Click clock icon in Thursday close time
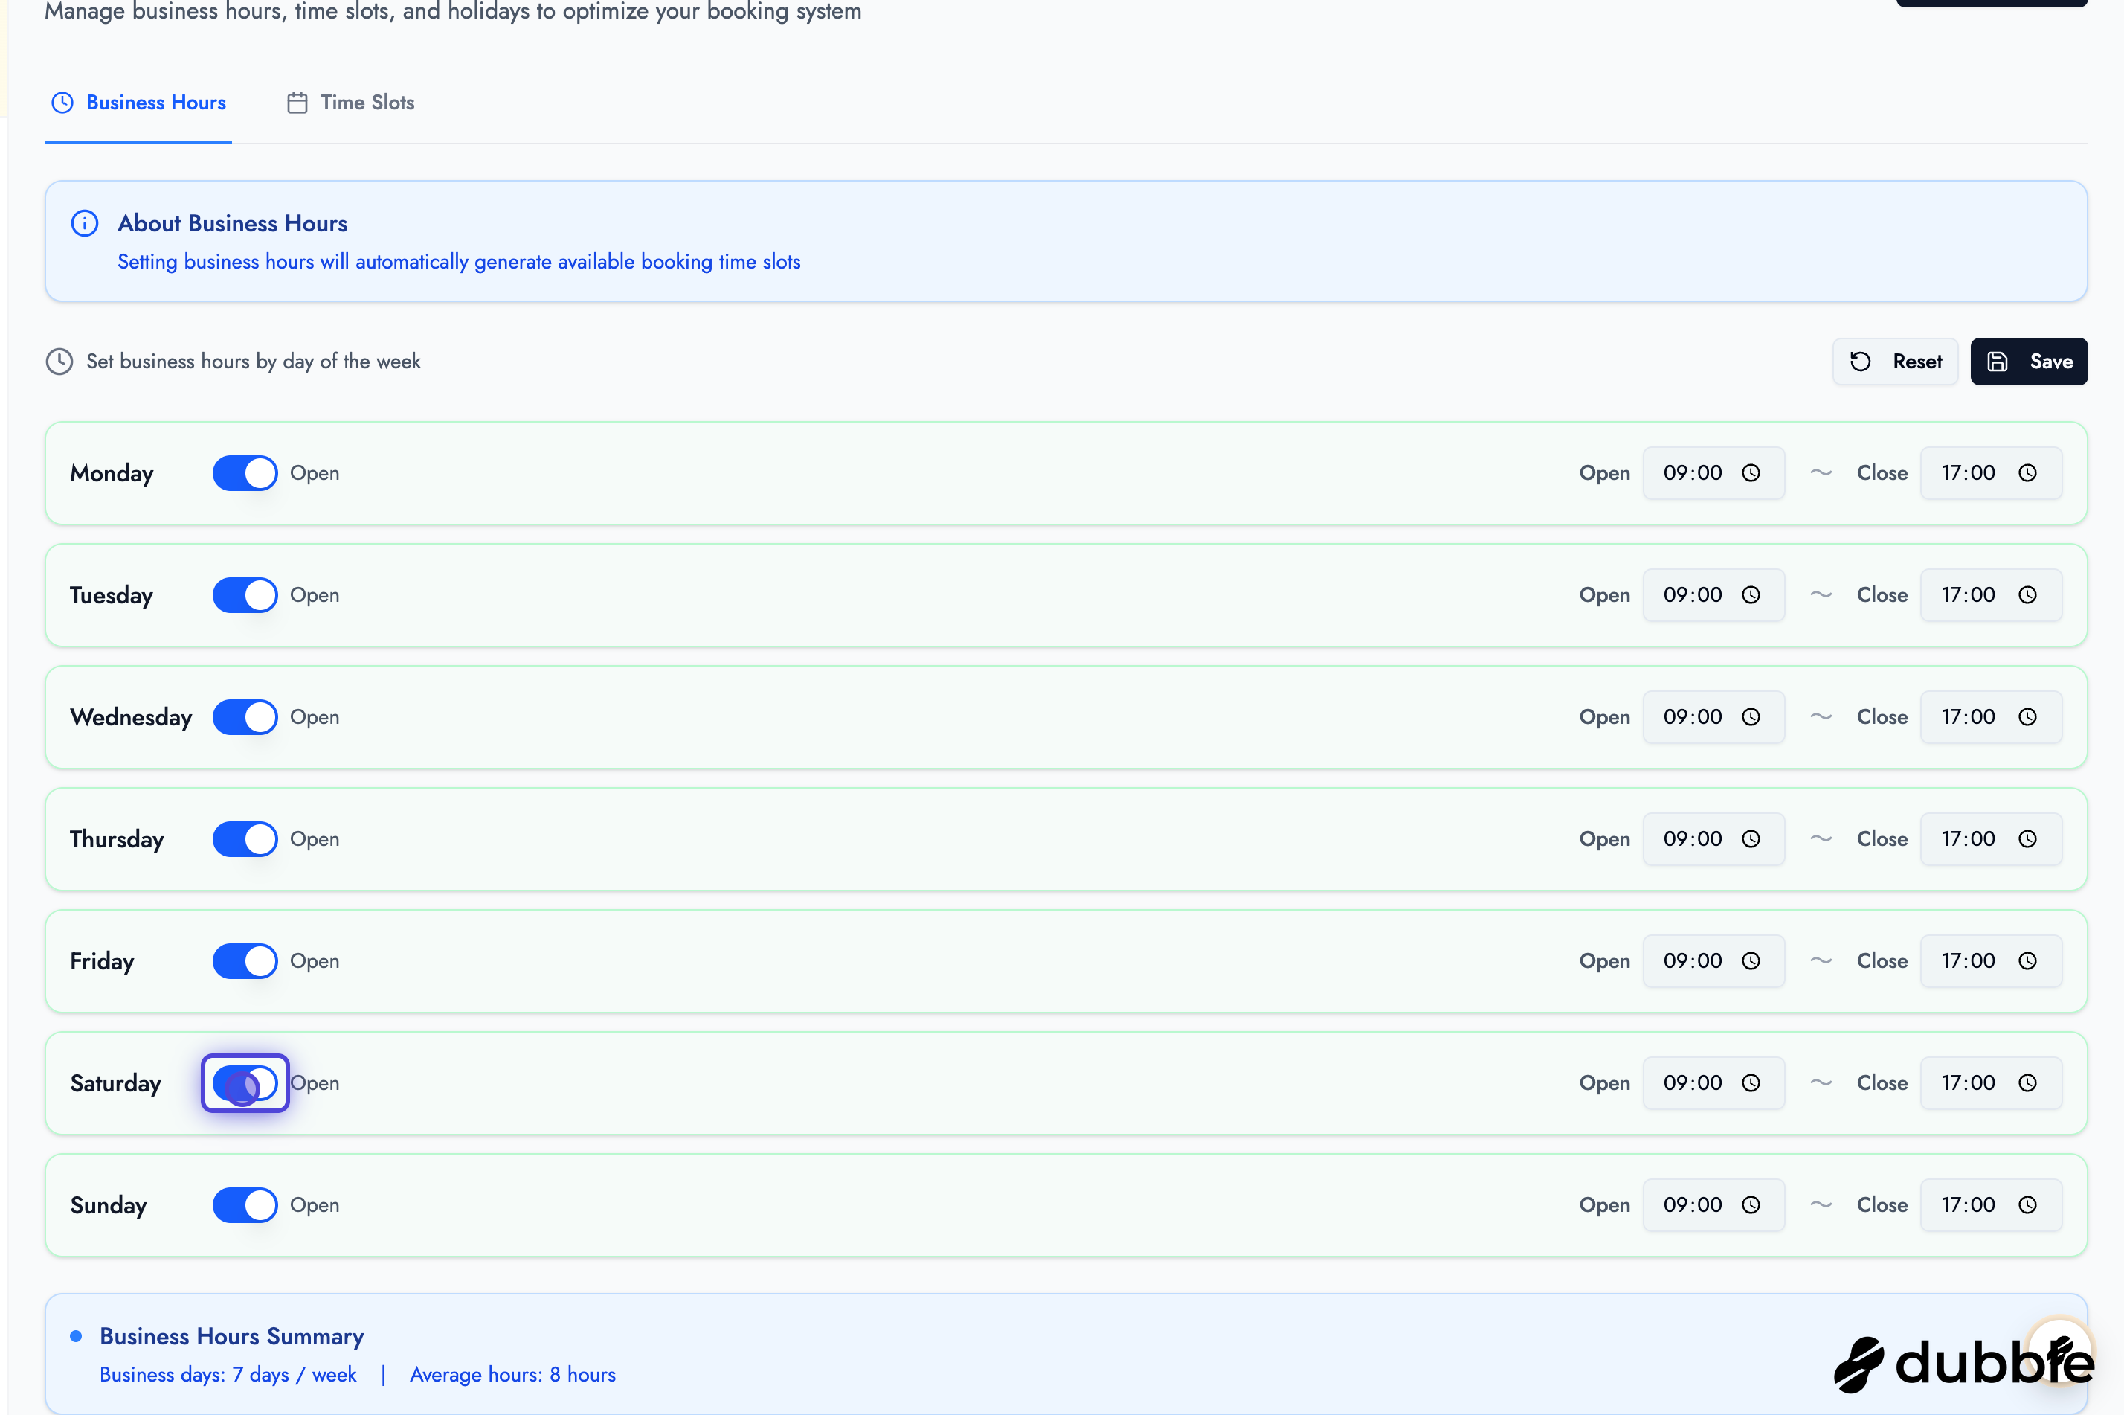This screenshot has width=2124, height=1415. pos(2027,839)
